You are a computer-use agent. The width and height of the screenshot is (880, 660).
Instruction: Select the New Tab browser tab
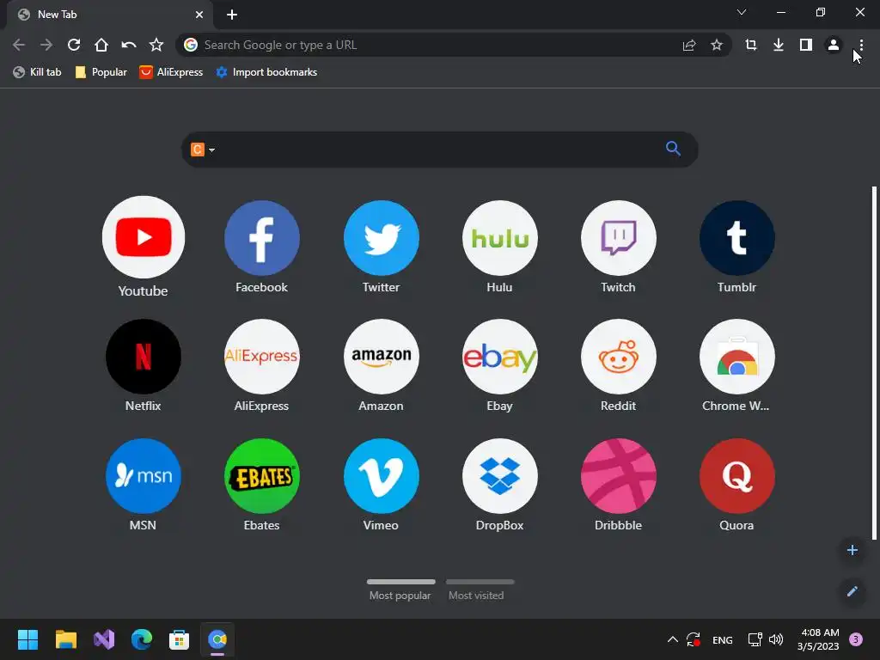[x=109, y=15]
